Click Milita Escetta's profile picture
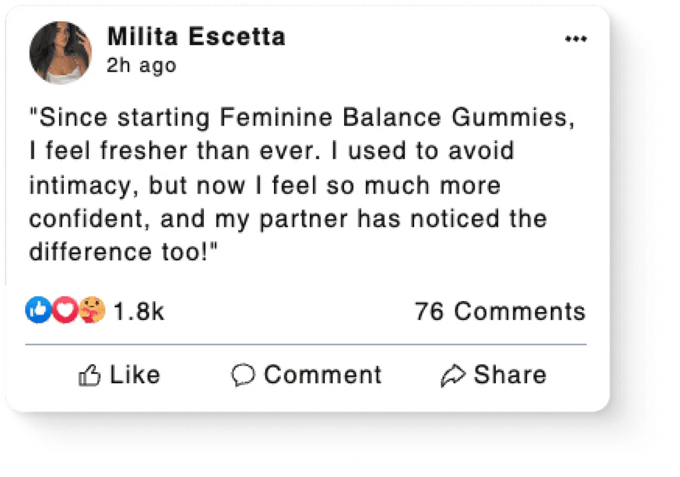Screen dimensions: 680x477 [x=61, y=52]
